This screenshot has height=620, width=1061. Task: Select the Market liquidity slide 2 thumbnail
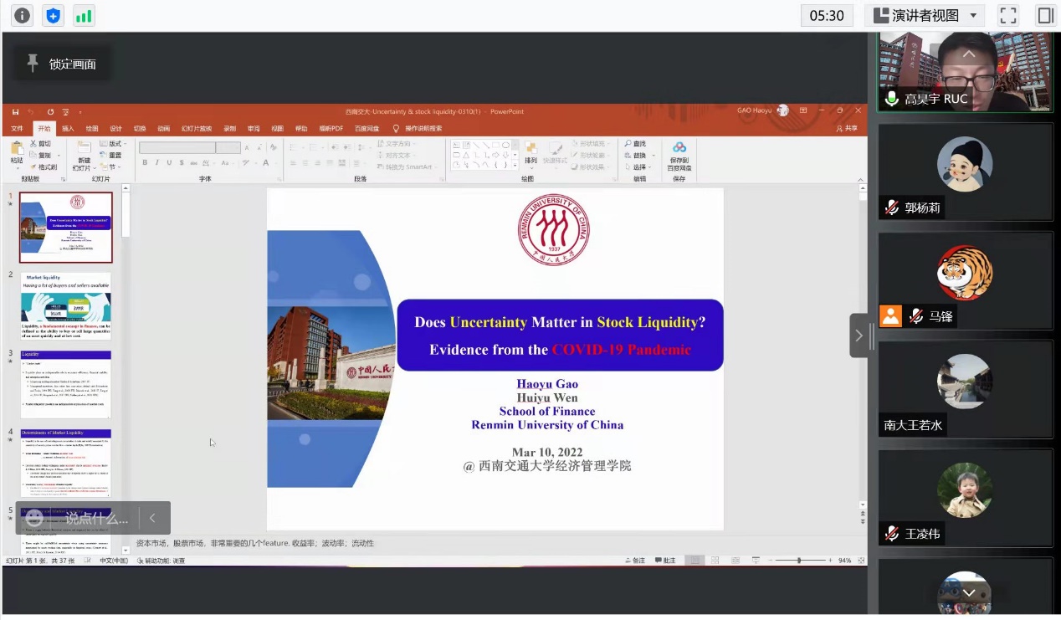65,305
